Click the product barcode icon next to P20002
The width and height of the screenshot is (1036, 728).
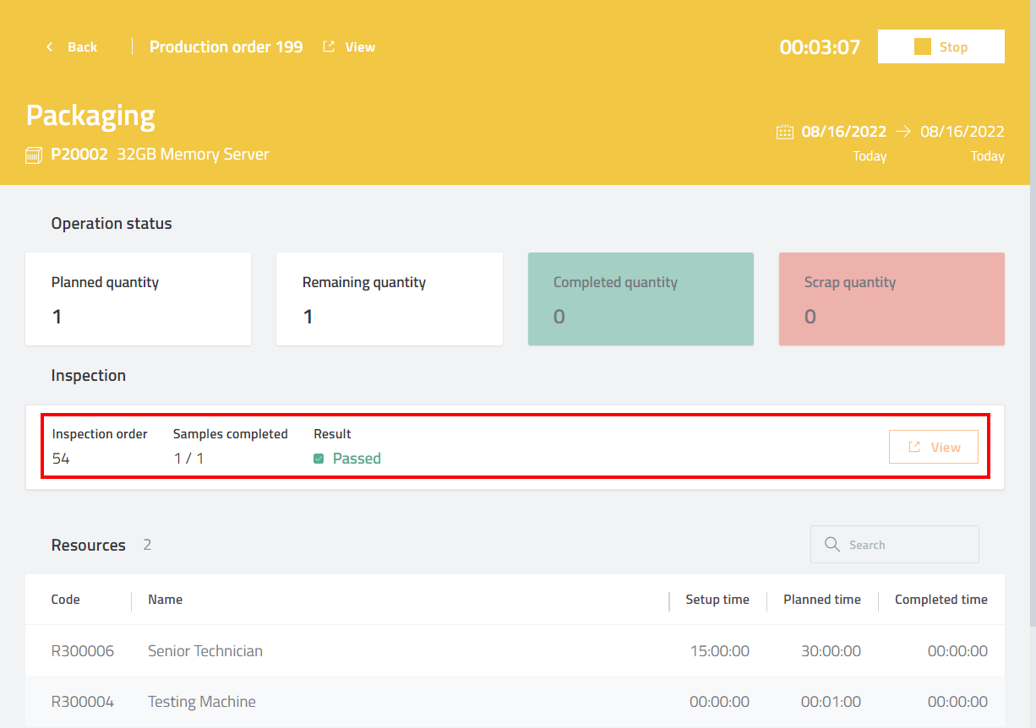click(34, 155)
